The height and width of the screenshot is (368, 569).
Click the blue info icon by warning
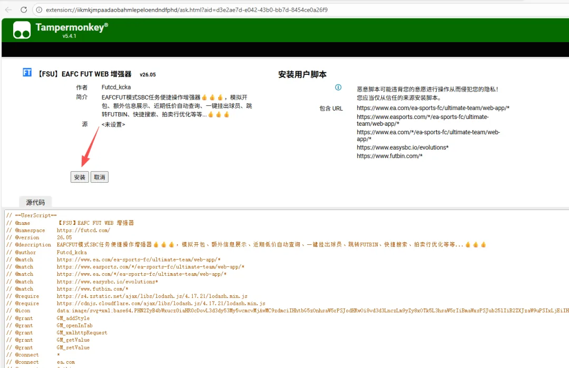[338, 87]
